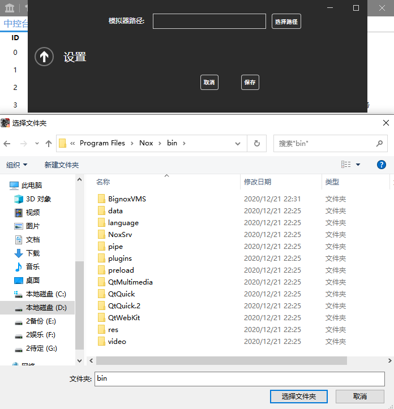The height and width of the screenshot is (409, 394).
Task: Open the 下载 downloads folder in sidebar
Action: (x=33, y=253)
